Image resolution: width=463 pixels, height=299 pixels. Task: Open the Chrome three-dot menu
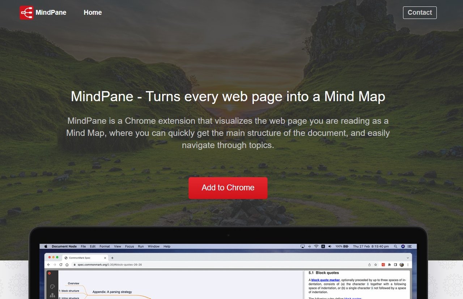click(x=408, y=265)
